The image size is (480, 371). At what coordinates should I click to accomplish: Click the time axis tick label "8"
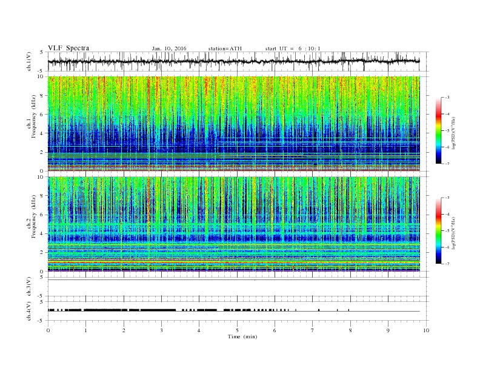click(x=350, y=330)
